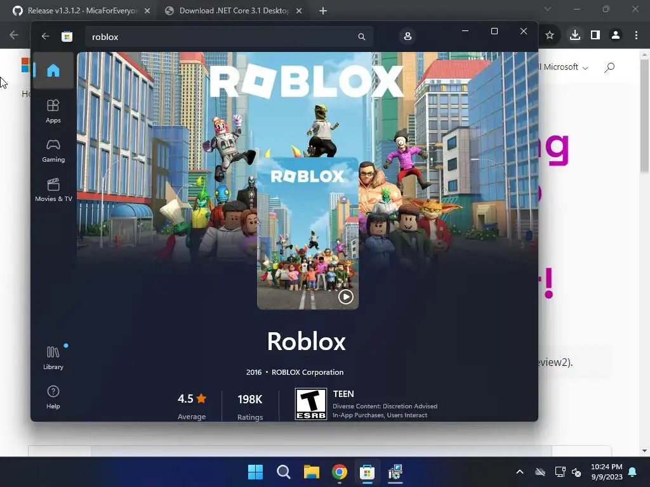Image resolution: width=650 pixels, height=487 pixels.
Task: Open Windows taskbar Search
Action: tap(284, 472)
